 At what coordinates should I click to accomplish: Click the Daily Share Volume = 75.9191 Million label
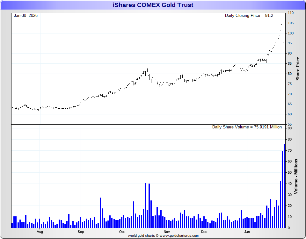(247, 127)
